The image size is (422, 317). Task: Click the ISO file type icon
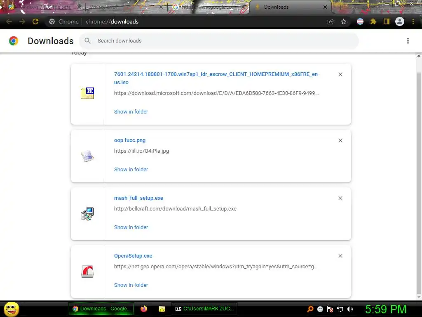(x=87, y=93)
